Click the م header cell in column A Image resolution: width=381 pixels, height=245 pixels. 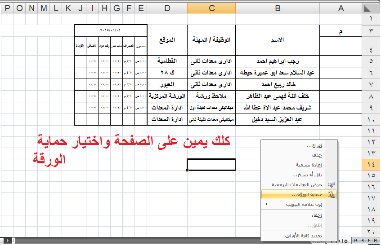[341, 31]
